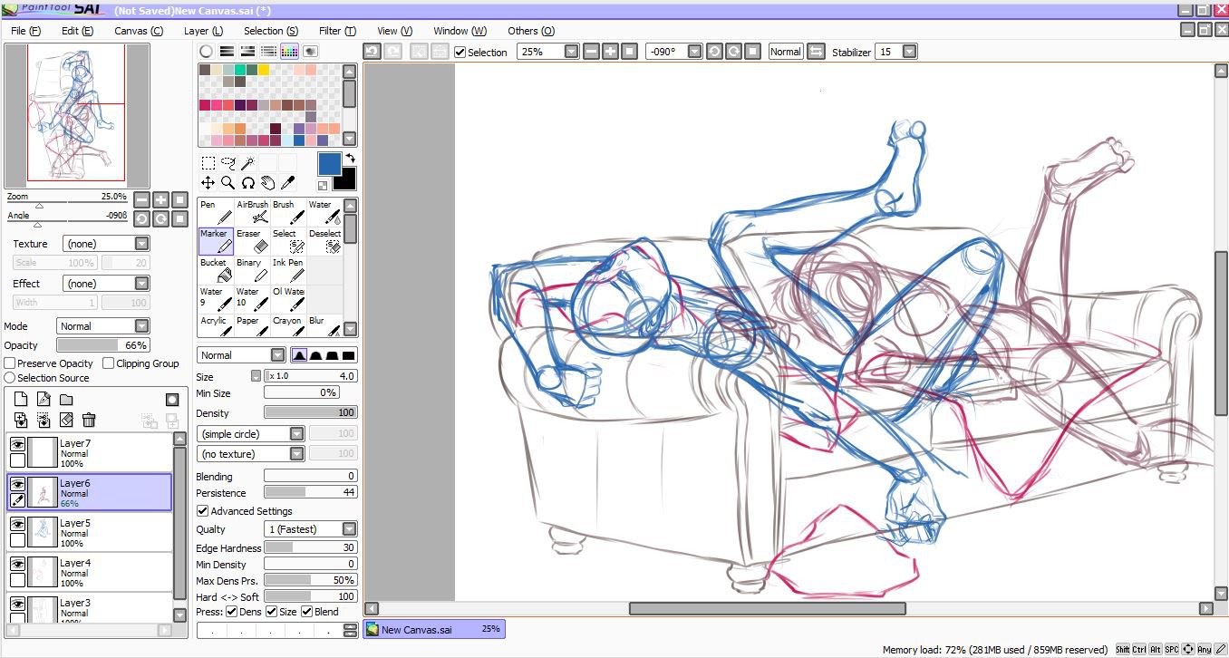This screenshot has height=658, width=1229.
Task: Activate the move layer tool
Action: [x=208, y=183]
